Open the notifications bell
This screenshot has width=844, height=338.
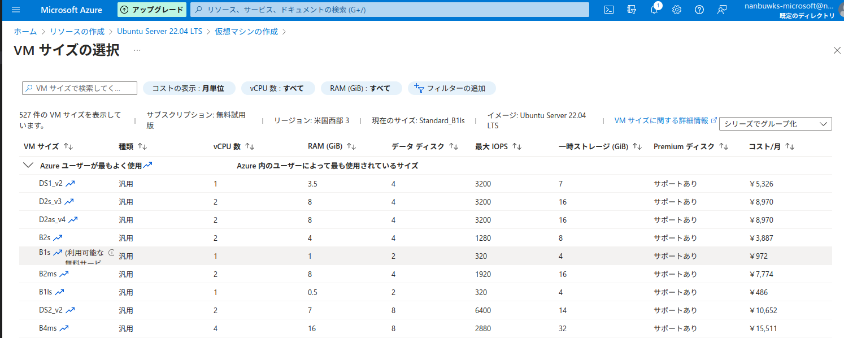pos(654,10)
